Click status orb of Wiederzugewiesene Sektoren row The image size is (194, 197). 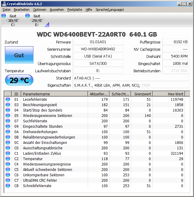[8, 115]
